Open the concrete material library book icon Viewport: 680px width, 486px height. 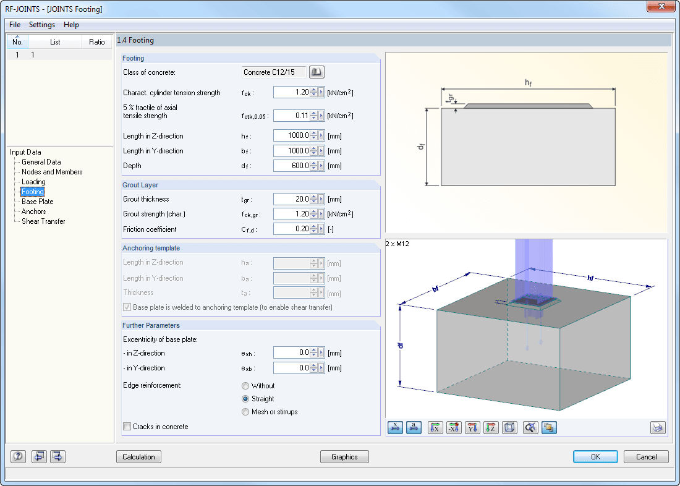pos(317,72)
